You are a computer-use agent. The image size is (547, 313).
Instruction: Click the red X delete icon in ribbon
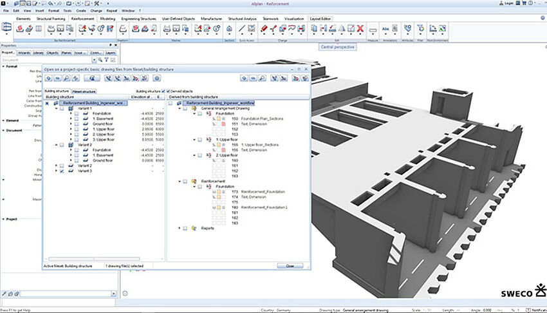(360, 29)
